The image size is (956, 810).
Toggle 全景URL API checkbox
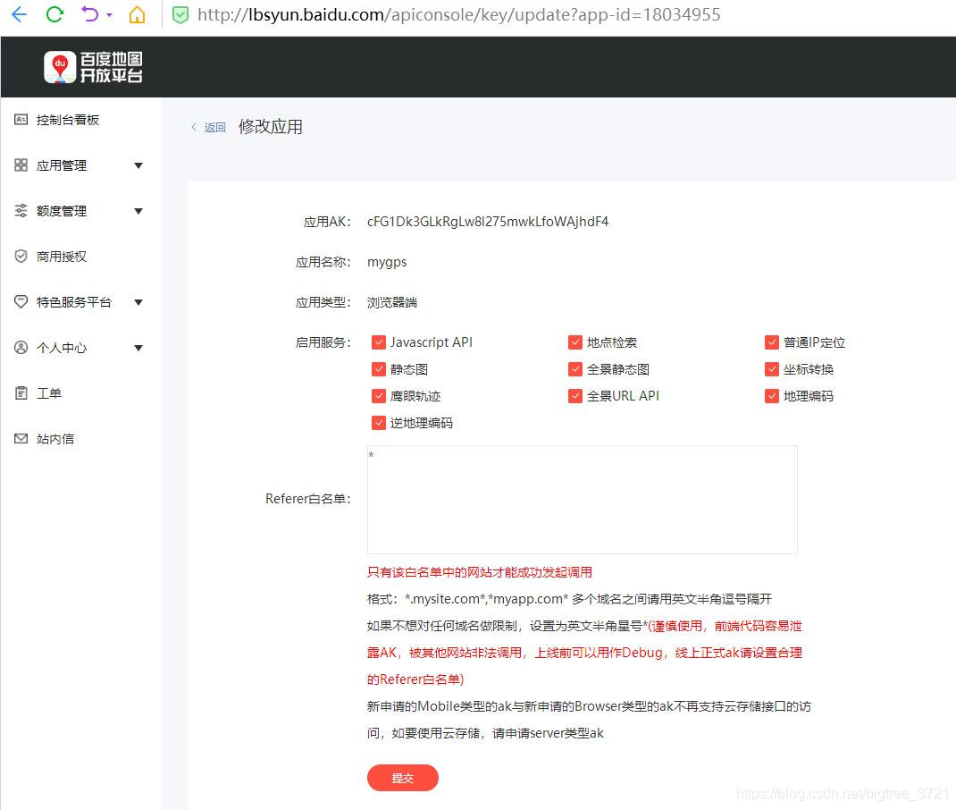click(x=575, y=396)
